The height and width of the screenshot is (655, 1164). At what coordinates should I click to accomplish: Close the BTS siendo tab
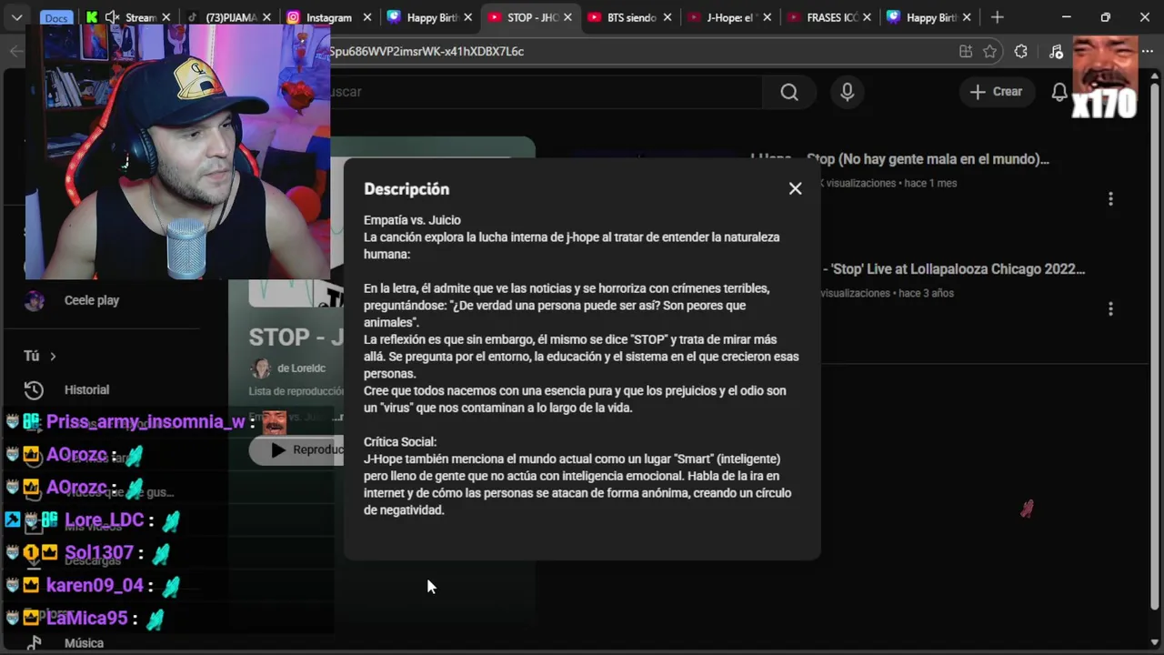point(667,17)
